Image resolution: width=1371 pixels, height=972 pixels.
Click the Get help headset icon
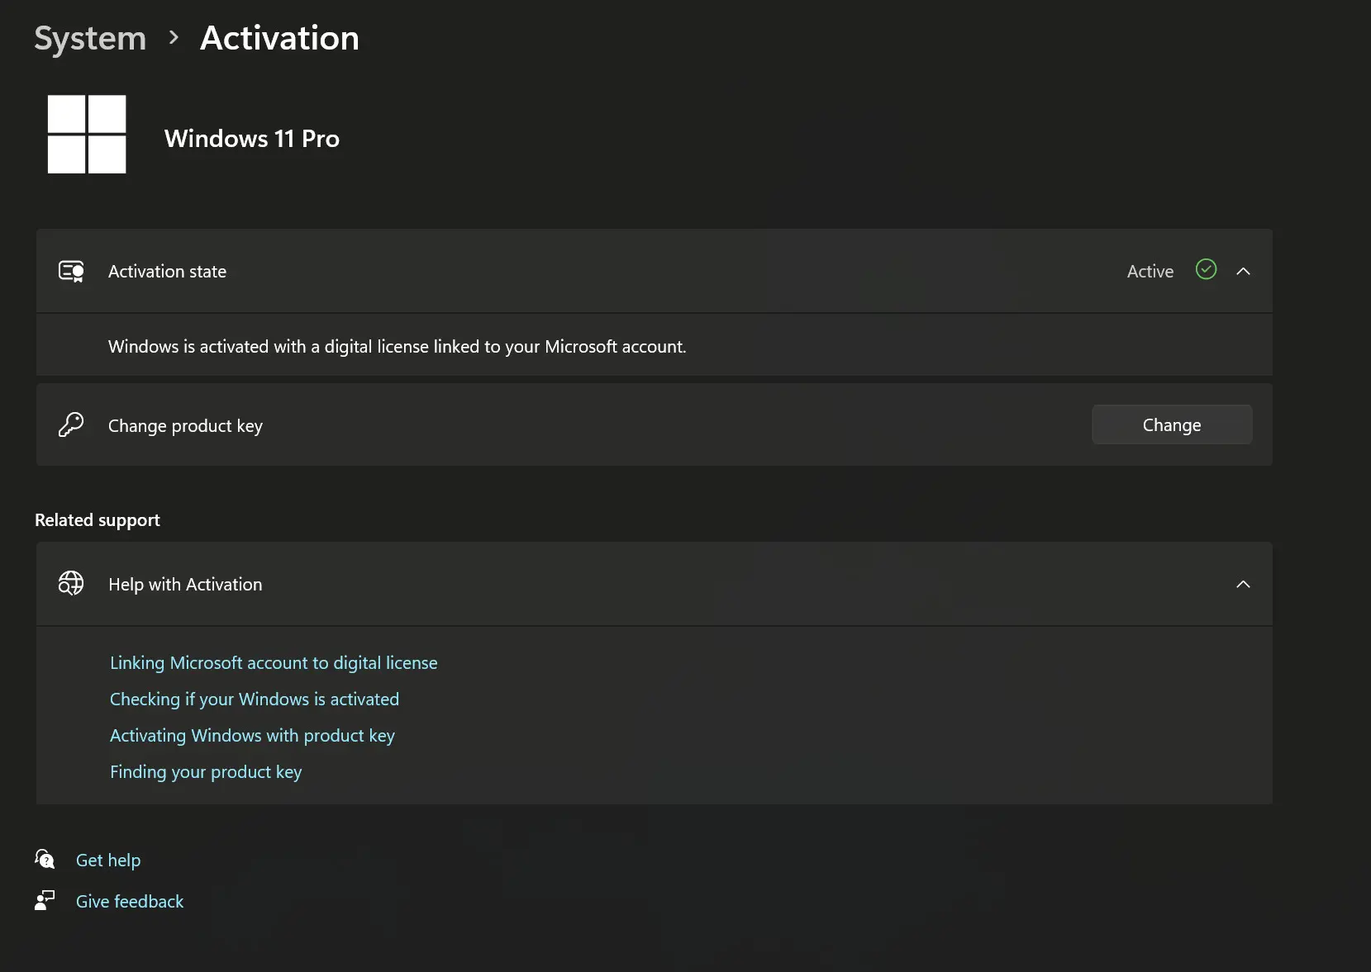tap(45, 860)
